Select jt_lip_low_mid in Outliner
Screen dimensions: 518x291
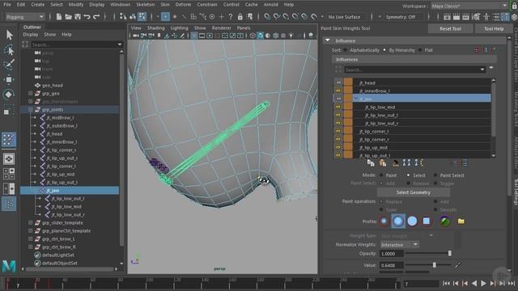click(66, 207)
